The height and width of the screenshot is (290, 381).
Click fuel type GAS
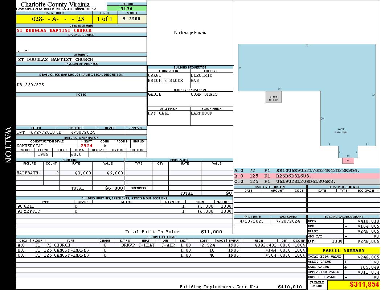[x=195, y=80]
